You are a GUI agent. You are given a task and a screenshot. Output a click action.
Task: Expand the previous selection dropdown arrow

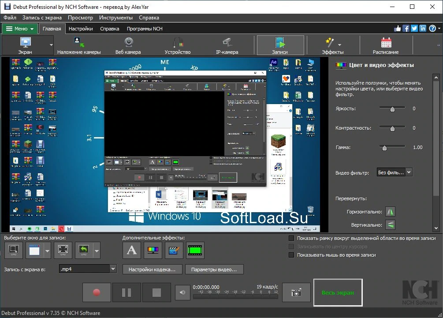coord(97,251)
